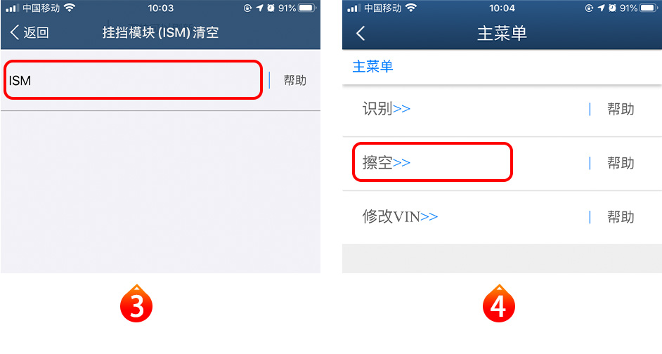662x354 pixels.
Task: Tap signal strength bars in left status bar
Action: pos(13,8)
